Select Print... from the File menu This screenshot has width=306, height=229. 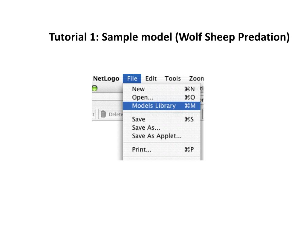click(162, 150)
